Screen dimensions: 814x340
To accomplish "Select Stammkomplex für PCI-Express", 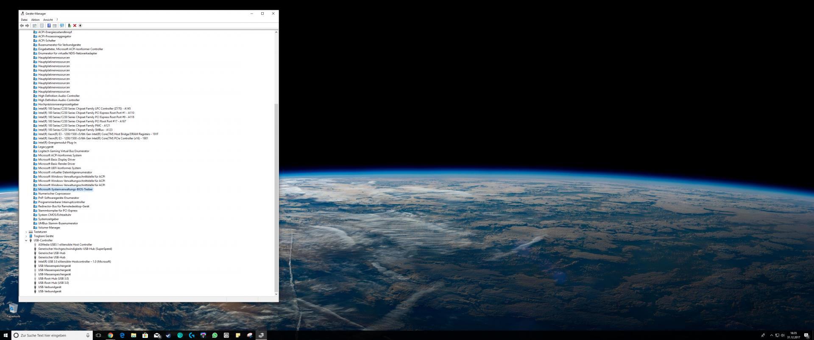I will pyautogui.click(x=58, y=211).
